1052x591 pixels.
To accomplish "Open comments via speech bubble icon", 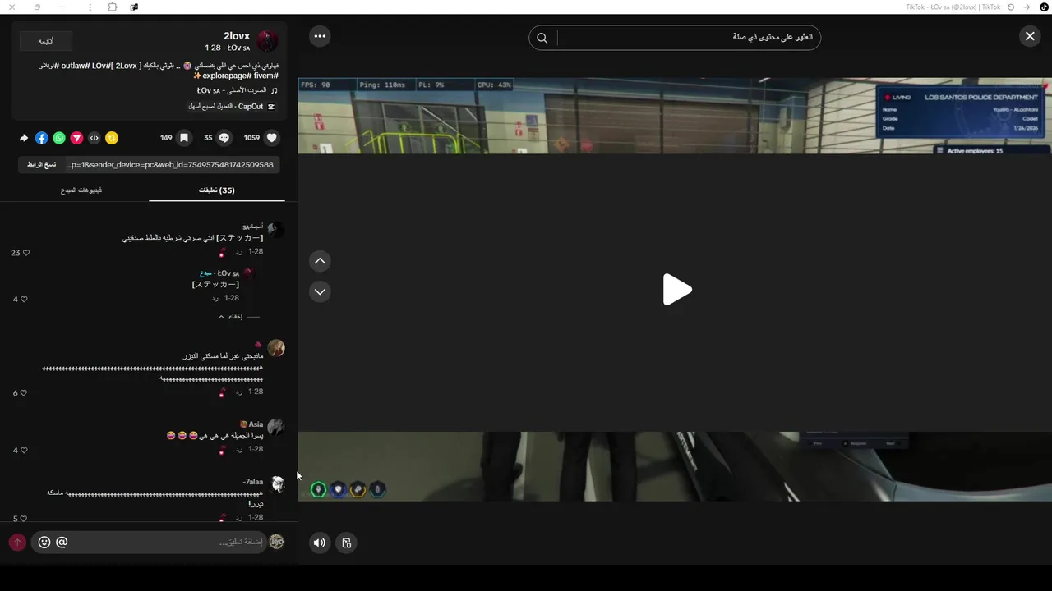I will point(224,138).
